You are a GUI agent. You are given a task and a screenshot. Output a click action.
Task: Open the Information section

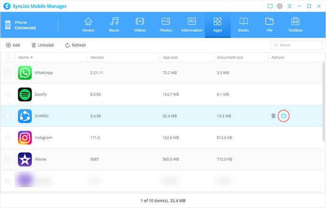click(191, 25)
